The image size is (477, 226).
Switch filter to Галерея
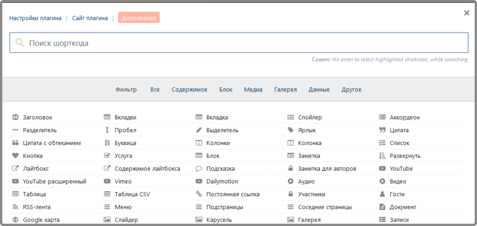pyautogui.click(x=285, y=90)
